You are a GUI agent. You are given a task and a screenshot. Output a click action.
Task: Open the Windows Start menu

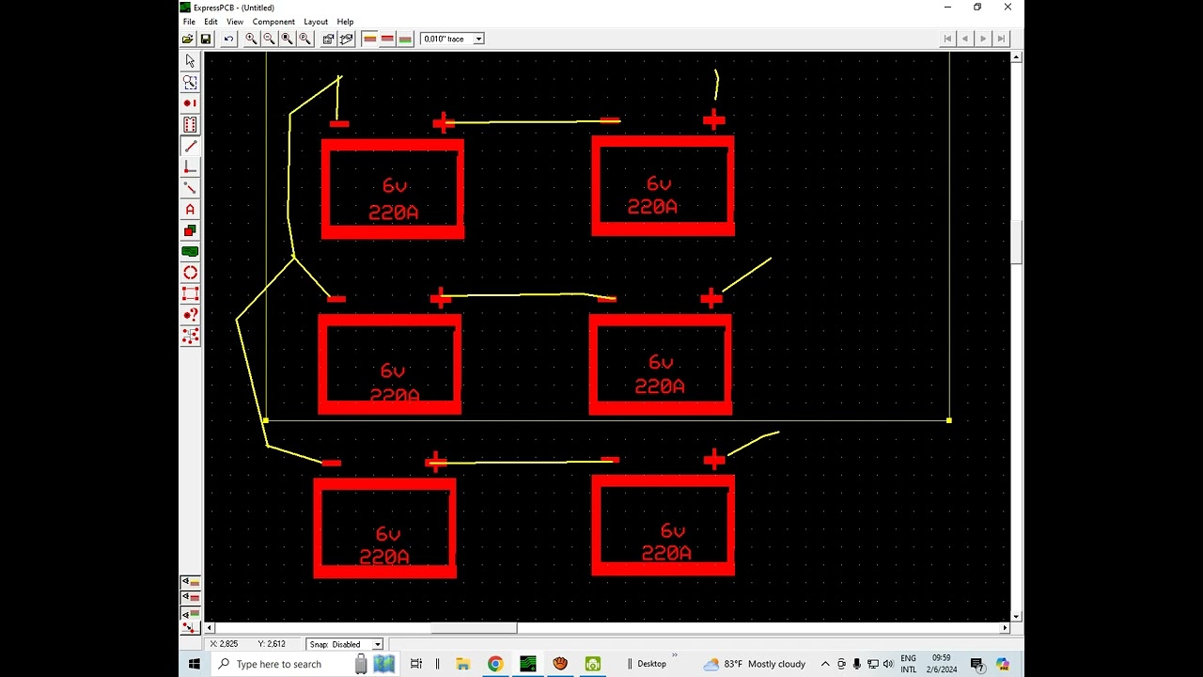tap(195, 664)
